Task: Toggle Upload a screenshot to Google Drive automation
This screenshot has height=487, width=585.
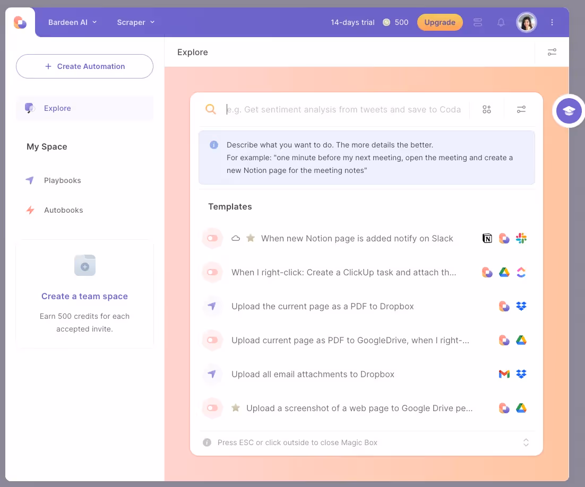Action: pos(212,408)
